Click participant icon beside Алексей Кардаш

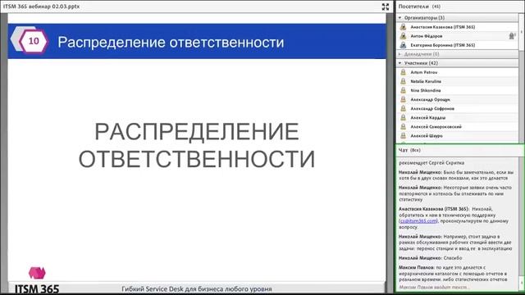[x=403, y=117]
